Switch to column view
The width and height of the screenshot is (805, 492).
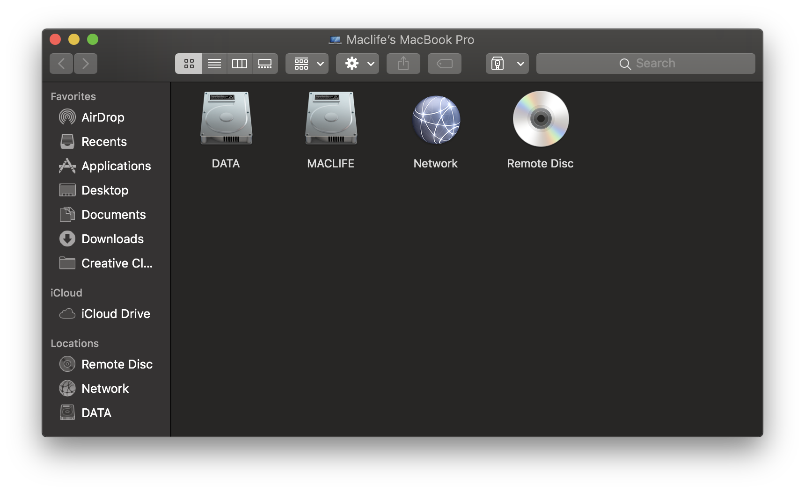[239, 63]
